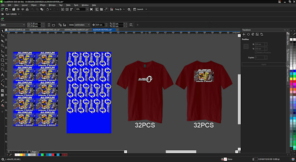Select the Transparency checkerboard tool
This screenshot has height=162, width=296.
2,95
